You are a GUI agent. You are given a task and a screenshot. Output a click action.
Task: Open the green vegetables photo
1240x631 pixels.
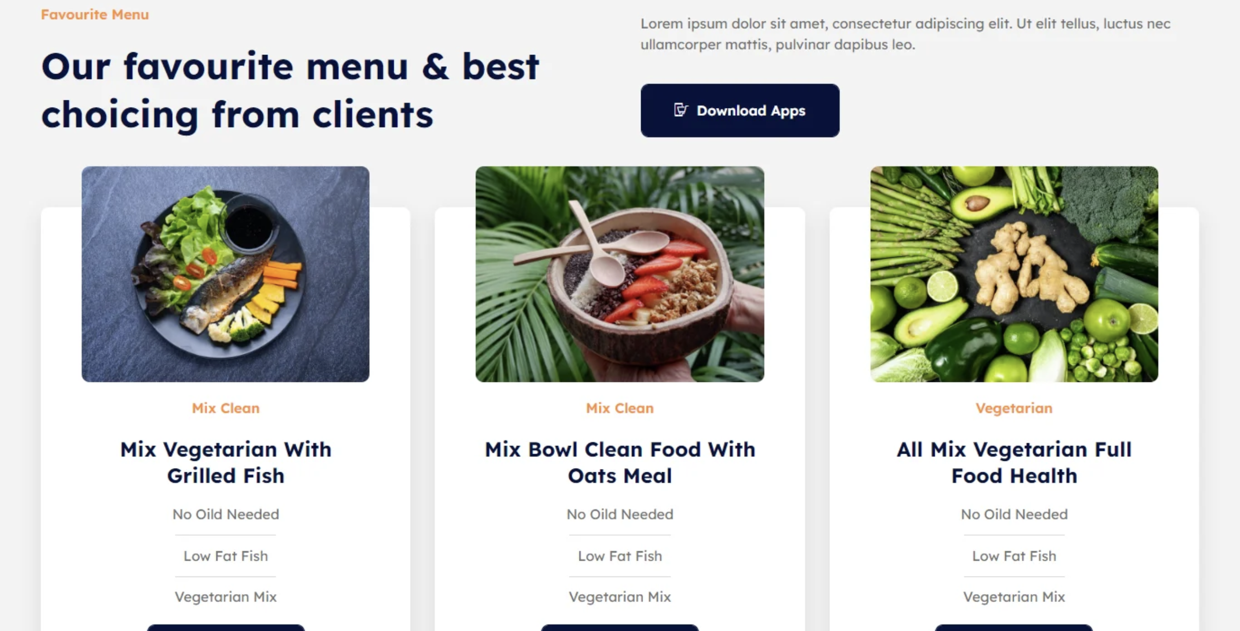[1014, 274]
